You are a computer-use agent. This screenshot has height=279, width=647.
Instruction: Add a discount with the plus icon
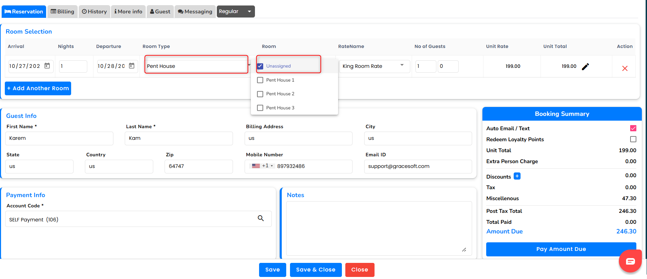[x=517, y=176]
